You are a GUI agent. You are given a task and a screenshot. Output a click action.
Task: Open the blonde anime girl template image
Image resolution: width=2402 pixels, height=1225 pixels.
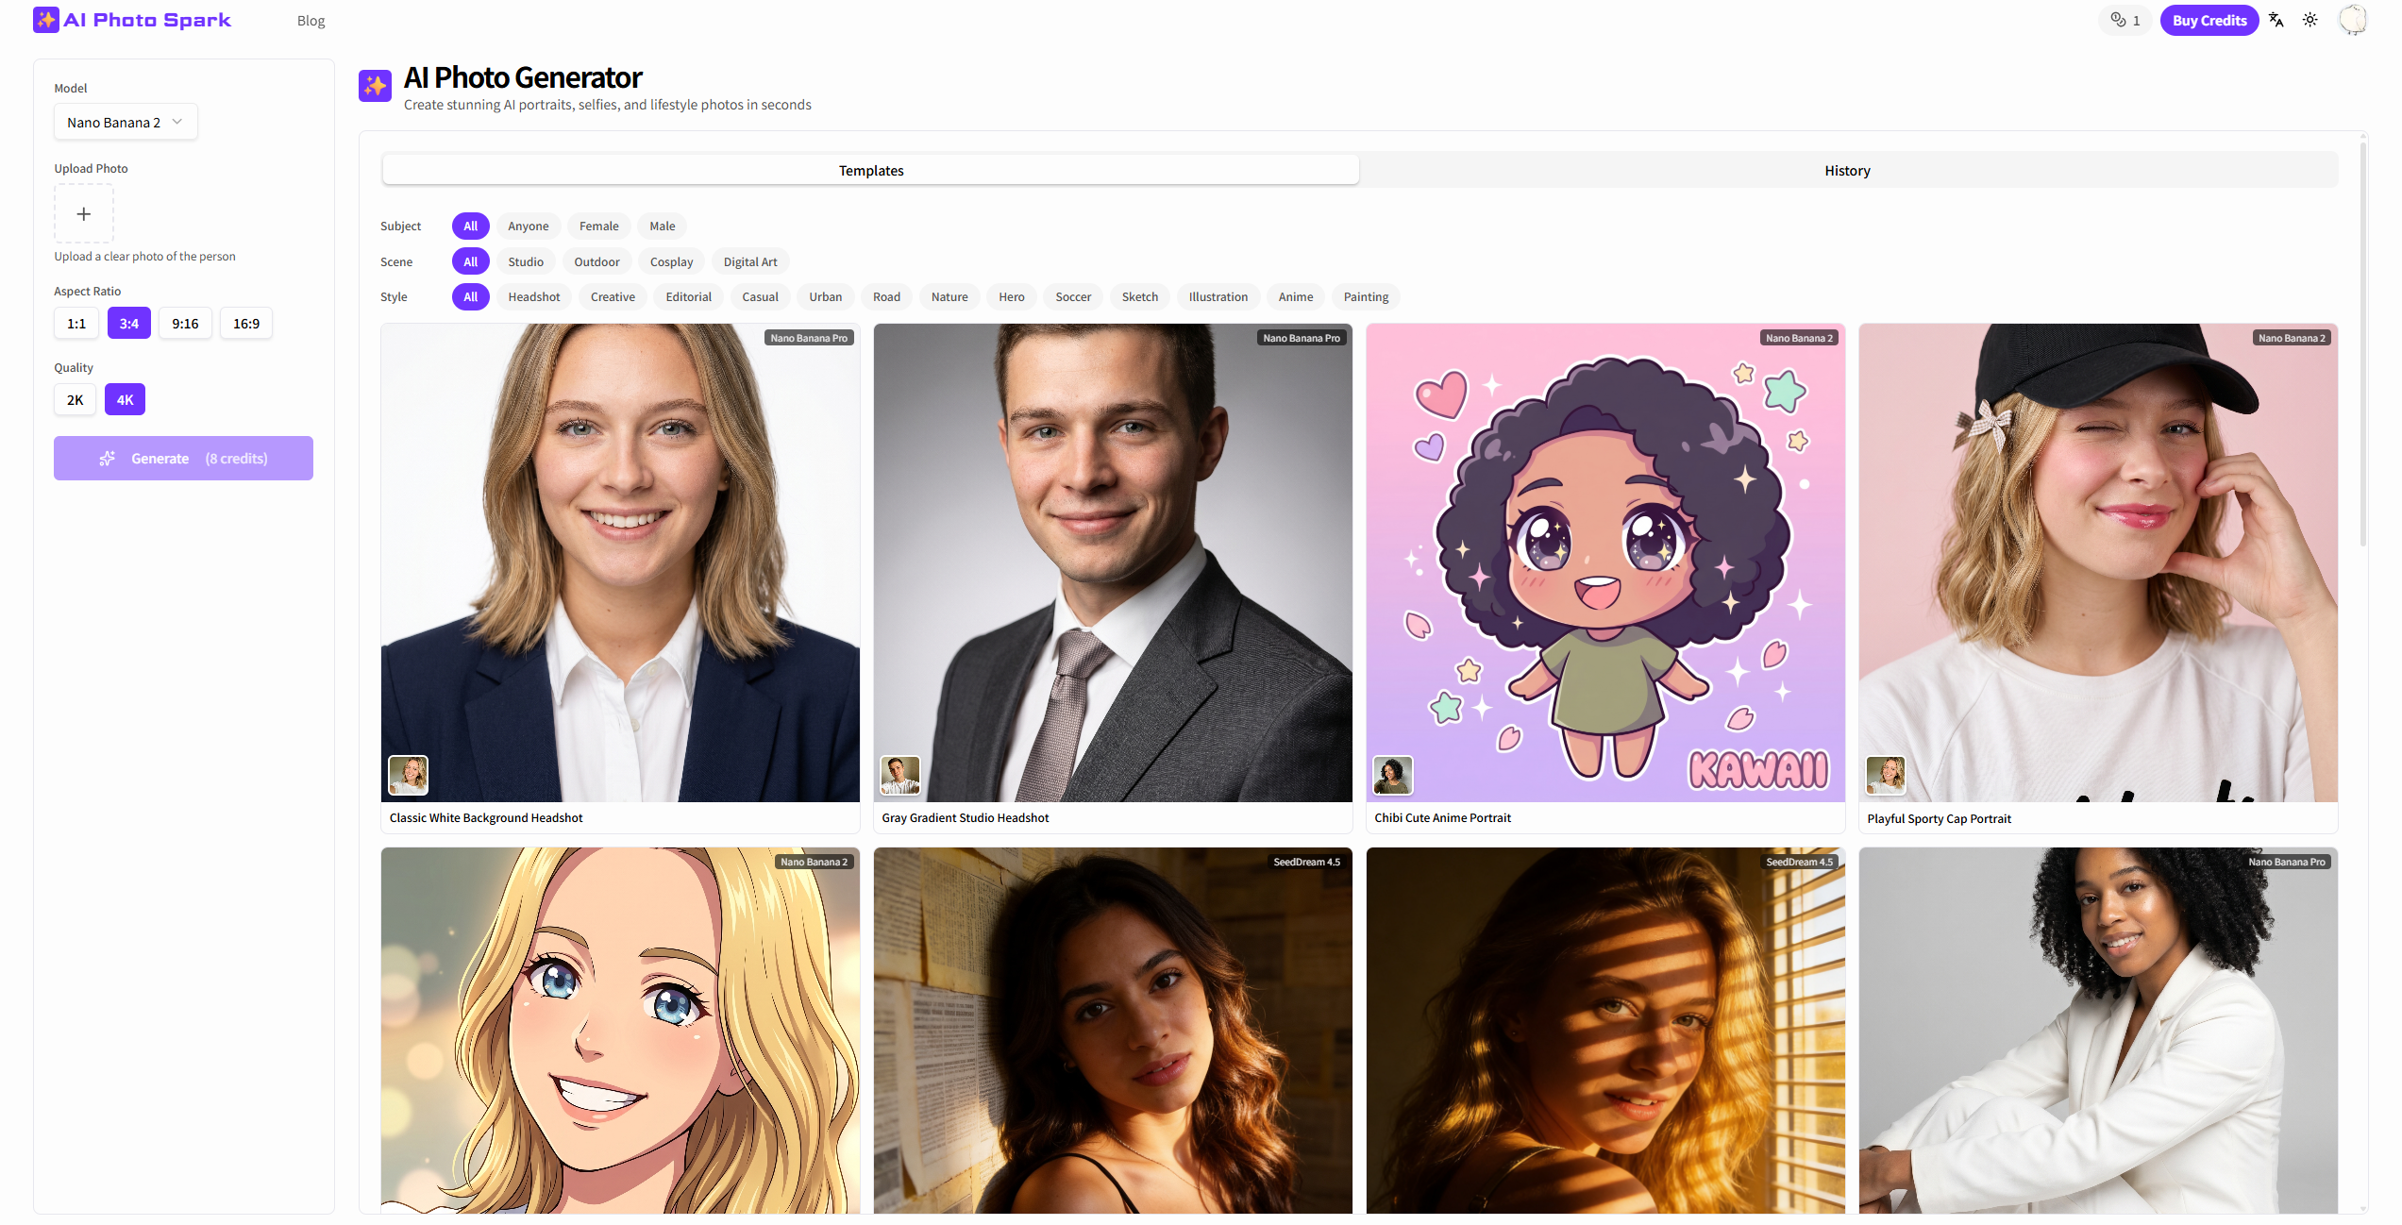(620, 1031)
